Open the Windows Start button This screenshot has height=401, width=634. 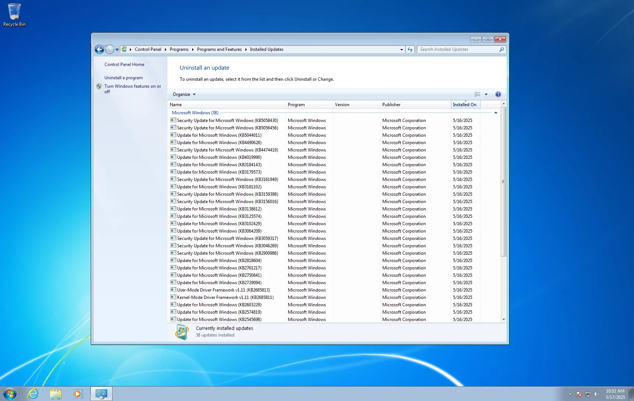10,394
